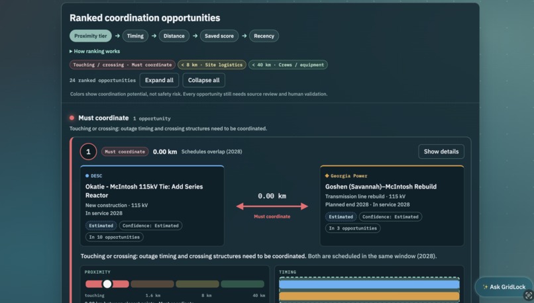This screenshot has width=534, height=303.
Task: Click the Schedules overlap (2028) text
Action: (x=211, y=151)
